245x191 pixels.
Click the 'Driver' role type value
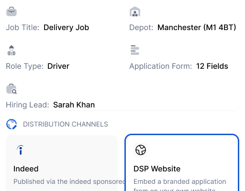(58, 66)
